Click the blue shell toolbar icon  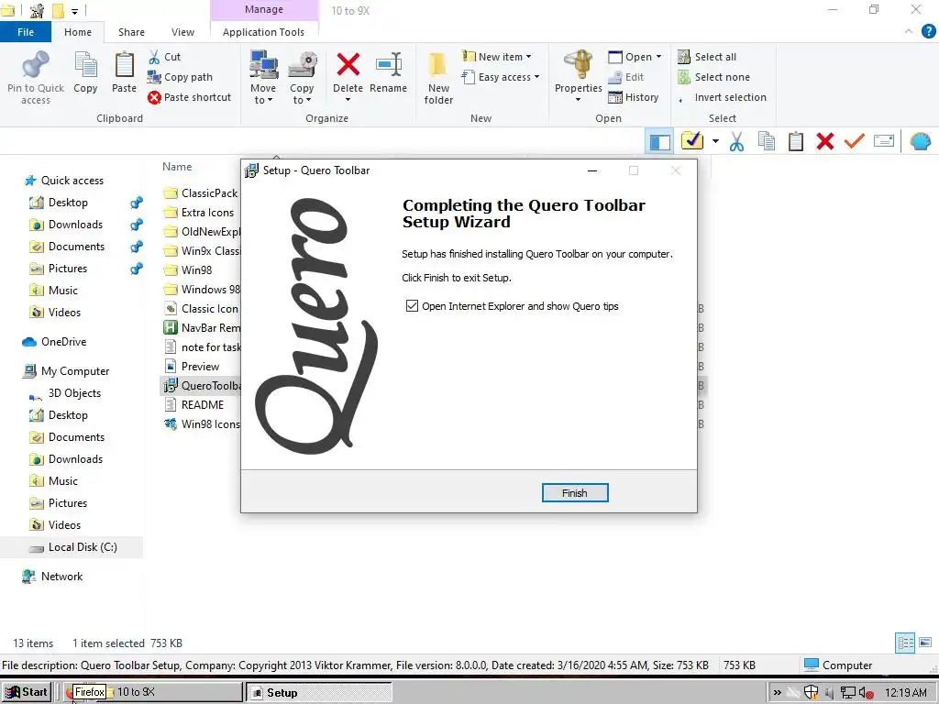click(921, 142)
